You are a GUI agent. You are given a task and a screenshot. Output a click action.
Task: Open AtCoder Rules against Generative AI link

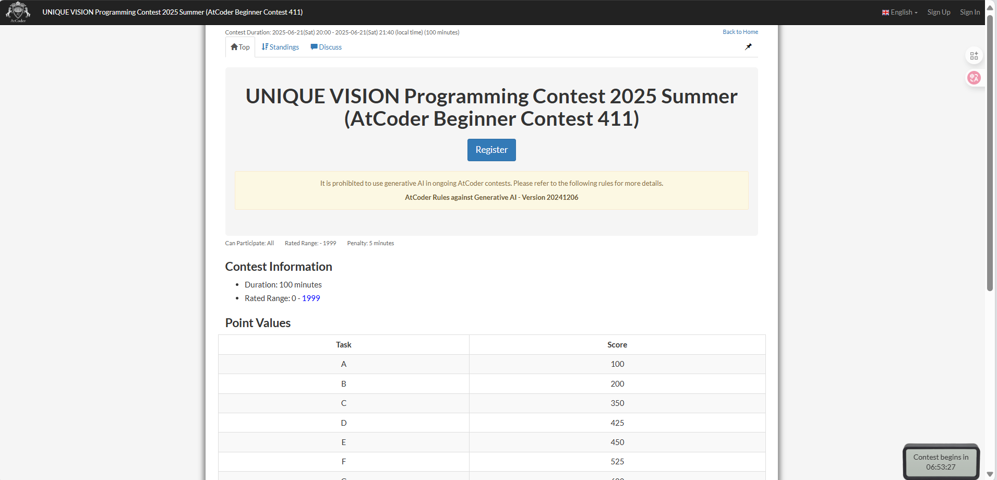coord(491,197)
